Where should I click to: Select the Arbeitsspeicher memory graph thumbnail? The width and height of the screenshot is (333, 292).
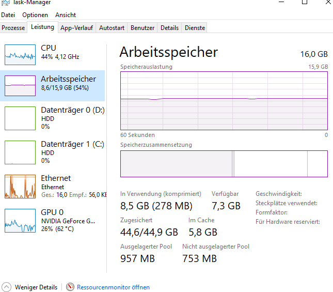pyautogui.click(x=20, y=86)
